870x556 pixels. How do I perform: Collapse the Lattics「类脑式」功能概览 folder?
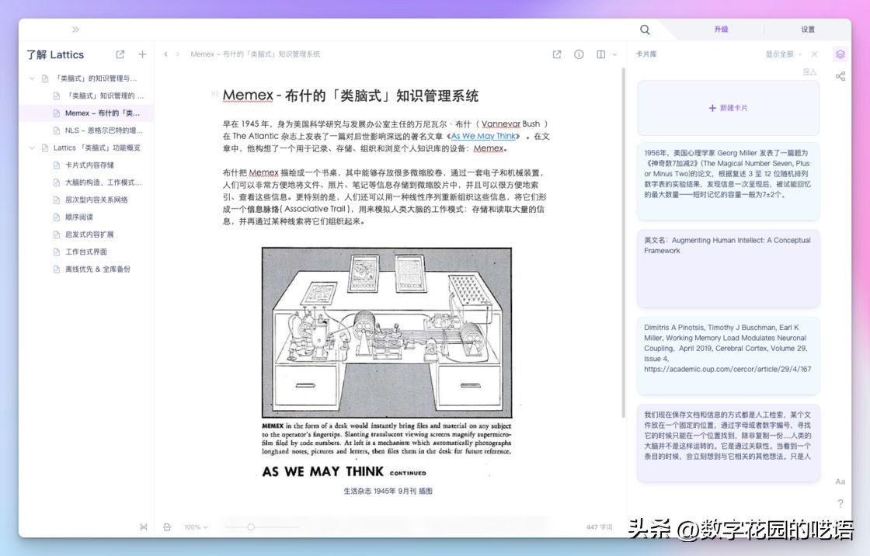[x=32, y=148]
